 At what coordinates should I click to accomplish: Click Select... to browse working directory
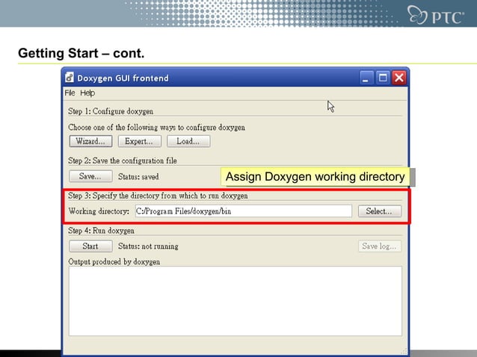click(380, 211)
